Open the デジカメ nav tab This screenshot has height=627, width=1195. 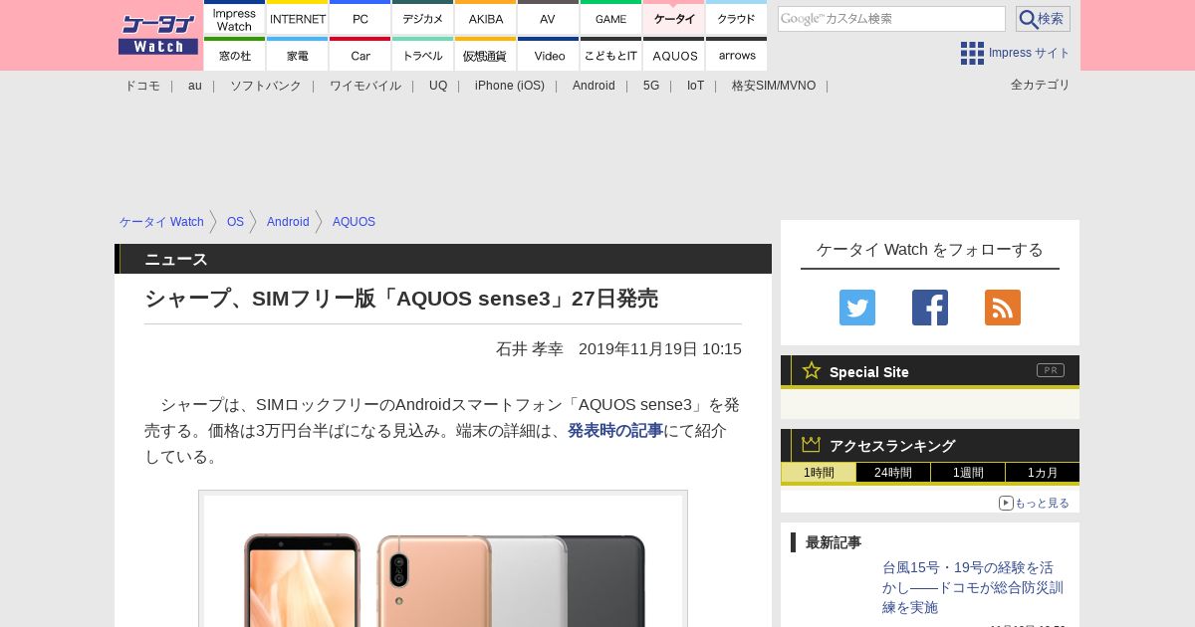(x=423, y=18)
